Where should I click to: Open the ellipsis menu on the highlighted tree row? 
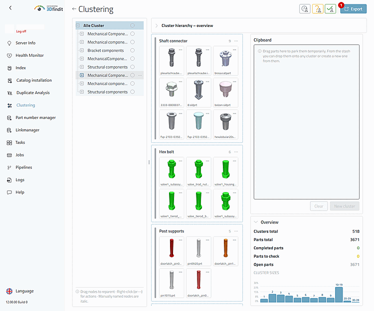[140, 75]
